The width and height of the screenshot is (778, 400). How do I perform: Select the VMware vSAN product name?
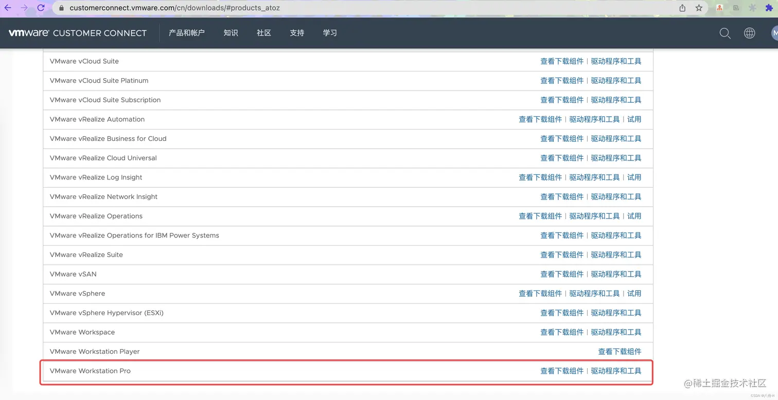tap(73, 274)
